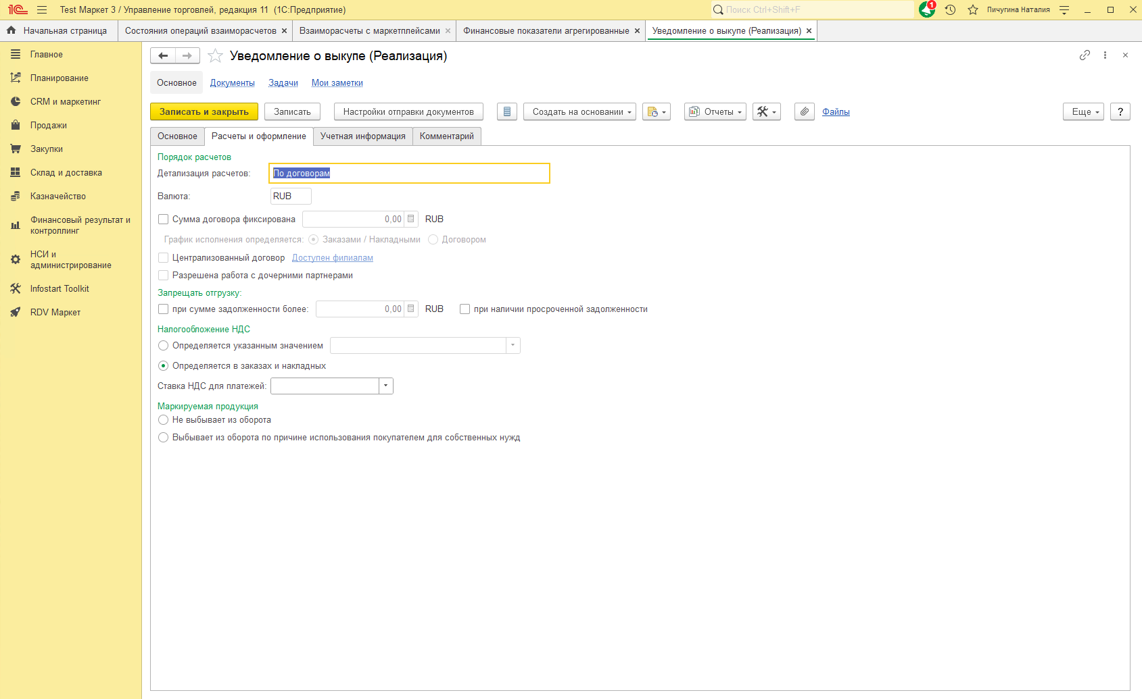
Task: Click the Валюта RUB field
Action: [x=291, y=197]
